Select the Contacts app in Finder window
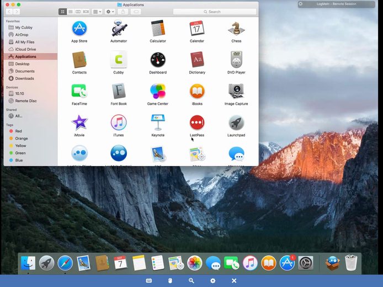The image size is (383, 287). (79, 60)
